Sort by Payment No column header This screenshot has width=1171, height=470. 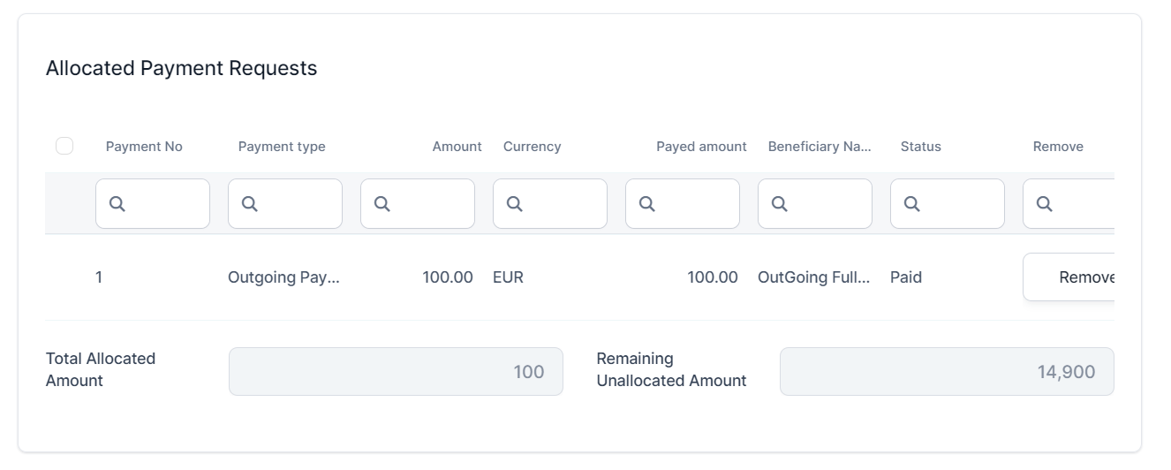144,147
